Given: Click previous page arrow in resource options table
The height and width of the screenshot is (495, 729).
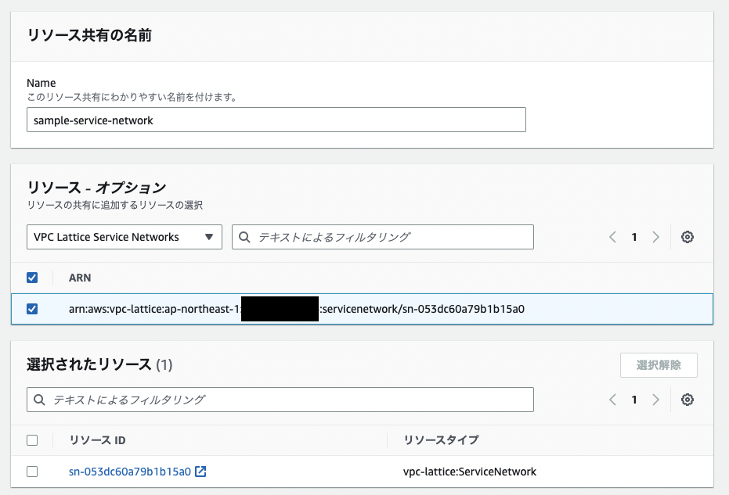Looking at the screenshot, I should tap(612, 236).
